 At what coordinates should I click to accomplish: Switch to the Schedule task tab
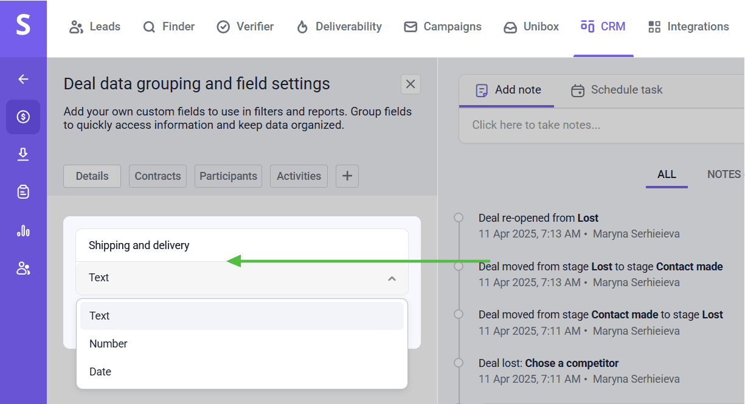click(x=617, y=90)
